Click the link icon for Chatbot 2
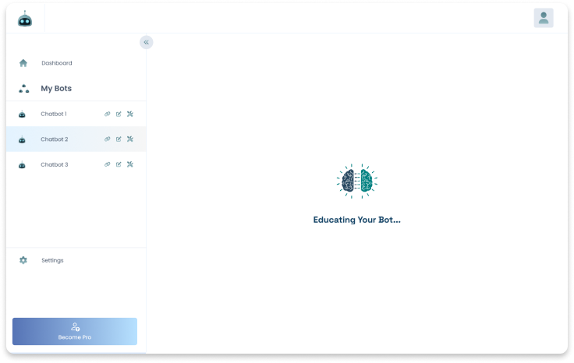The width and height of the screenshot is (574, 363). (x=108, y=139)
